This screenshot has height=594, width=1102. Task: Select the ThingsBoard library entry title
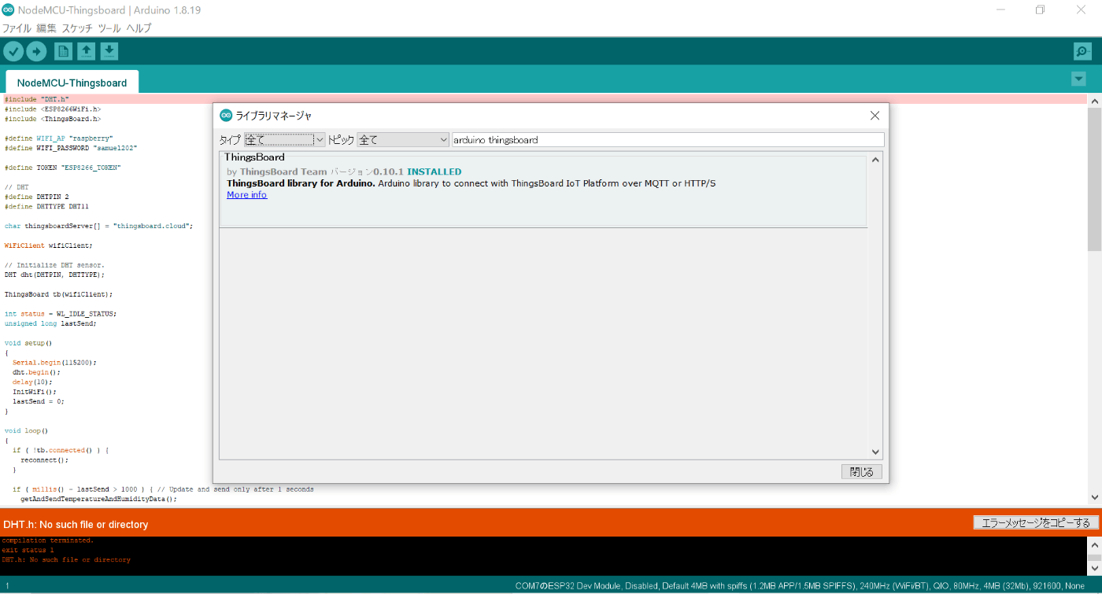point(254,157)
